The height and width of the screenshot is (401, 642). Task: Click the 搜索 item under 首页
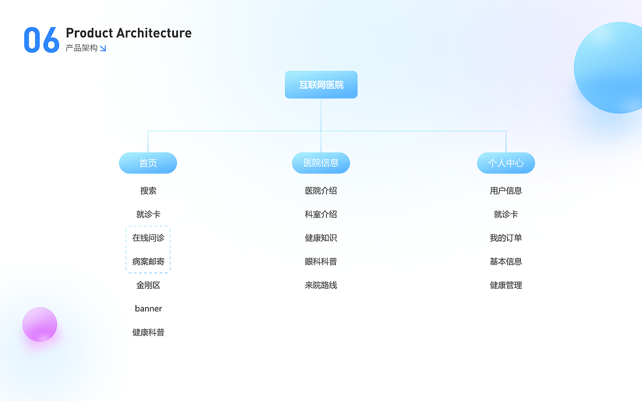[148, 190]
